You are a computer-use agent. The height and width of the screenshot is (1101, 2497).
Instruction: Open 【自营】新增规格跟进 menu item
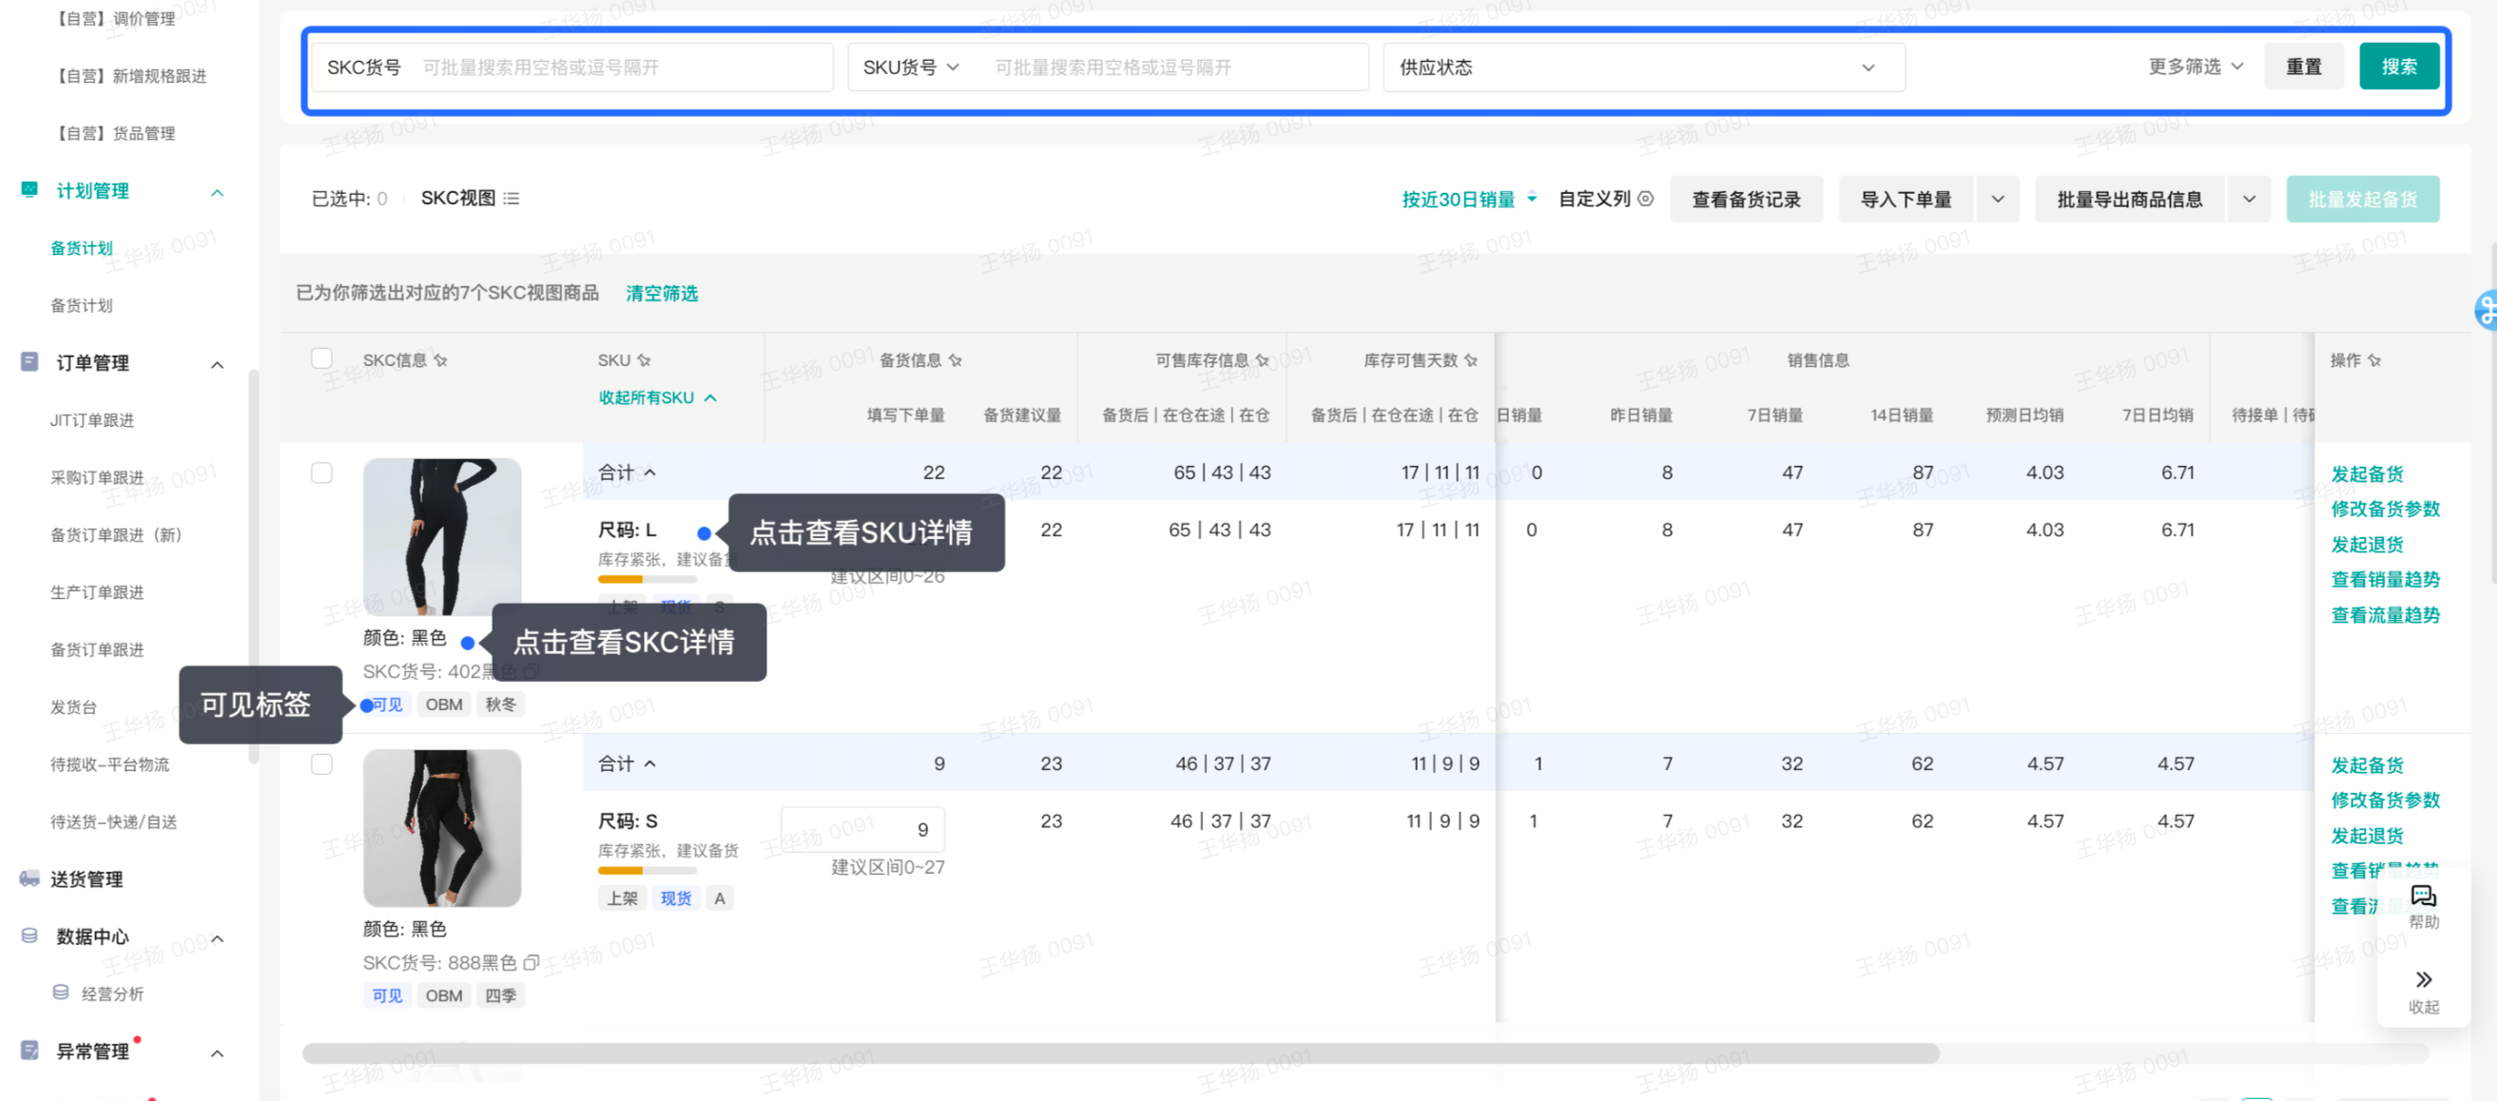tap(129, 76)
